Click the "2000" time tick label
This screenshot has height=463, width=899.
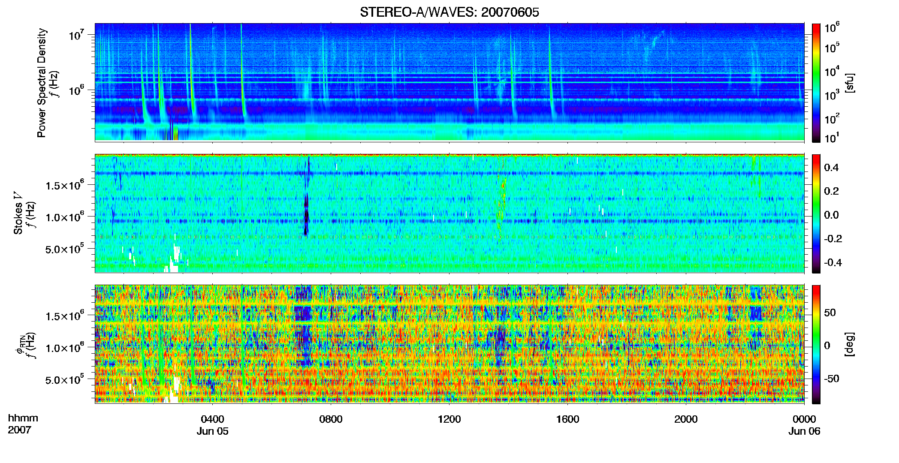[686, 419]
